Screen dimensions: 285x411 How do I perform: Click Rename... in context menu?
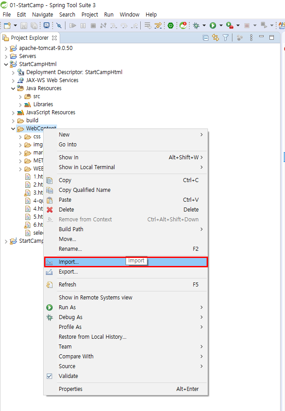(126, 249)
